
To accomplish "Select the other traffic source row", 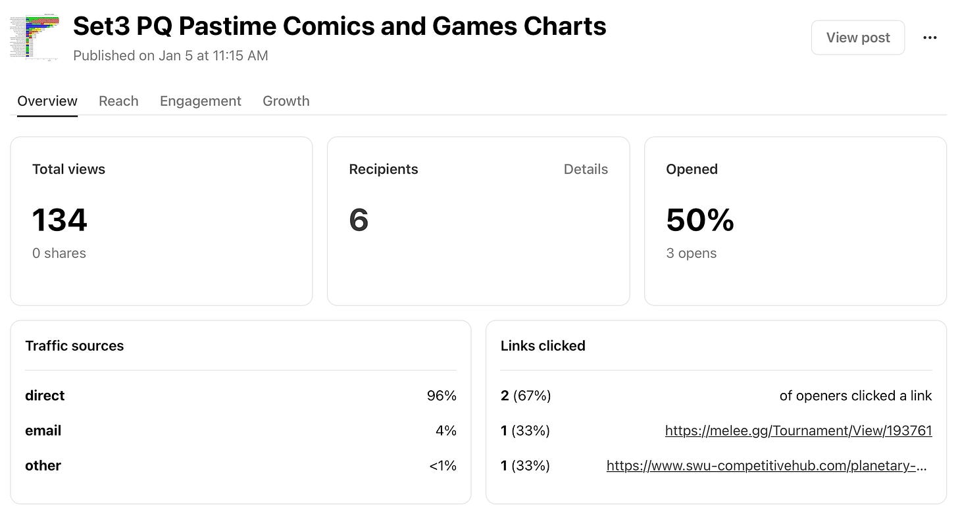I will click(240, 466).
